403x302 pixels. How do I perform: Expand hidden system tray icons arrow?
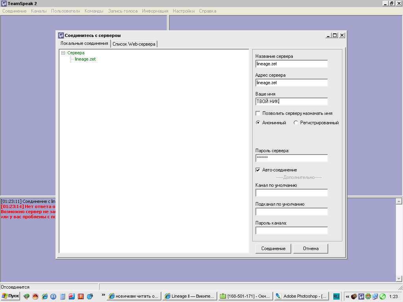[348, 296]
